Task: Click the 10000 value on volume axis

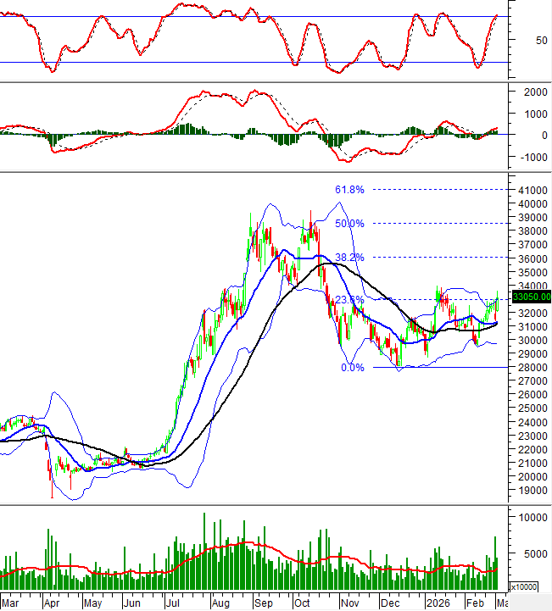Action: click(533, 517)
